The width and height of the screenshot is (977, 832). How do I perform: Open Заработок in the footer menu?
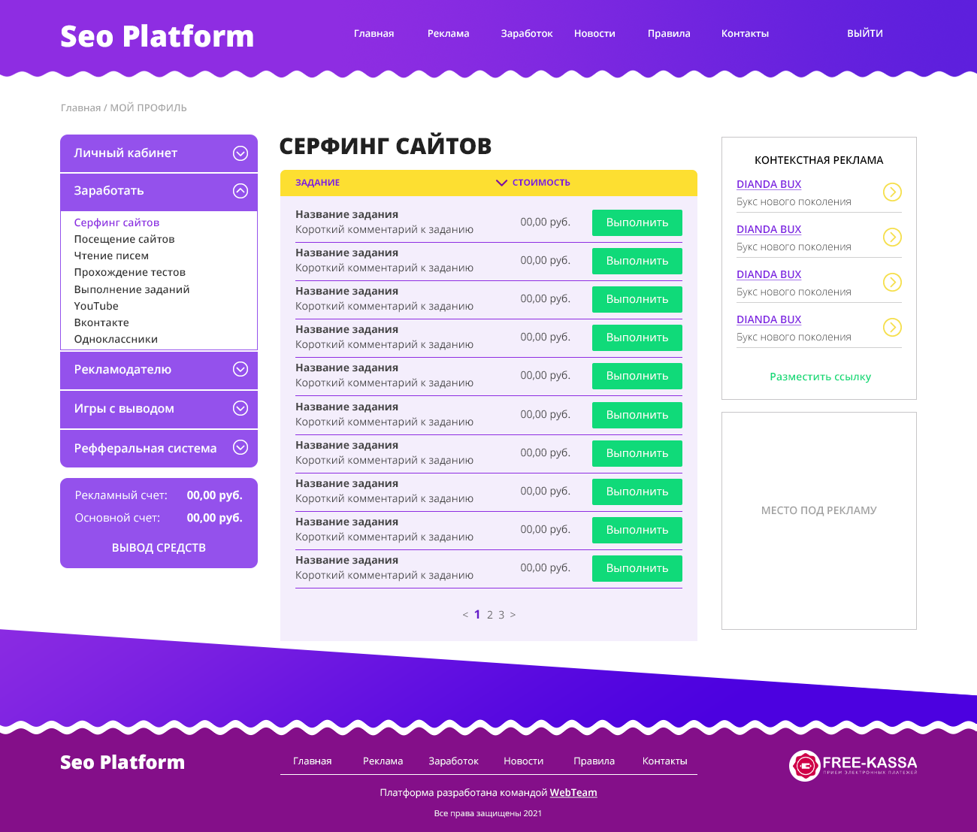point(454,761)
